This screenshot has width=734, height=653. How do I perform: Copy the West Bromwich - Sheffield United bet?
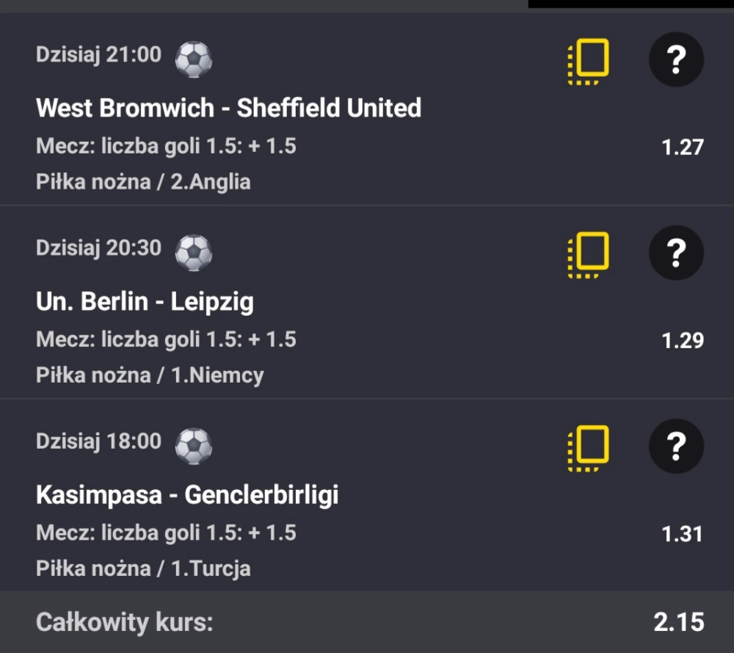[589, 60]
